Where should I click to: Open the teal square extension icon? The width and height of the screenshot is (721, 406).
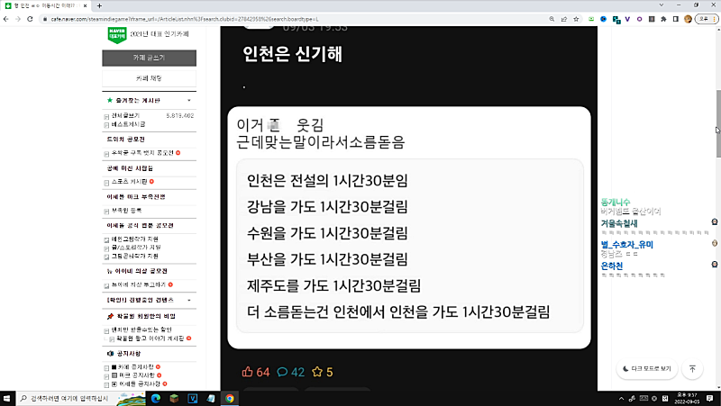pos(616,19)
